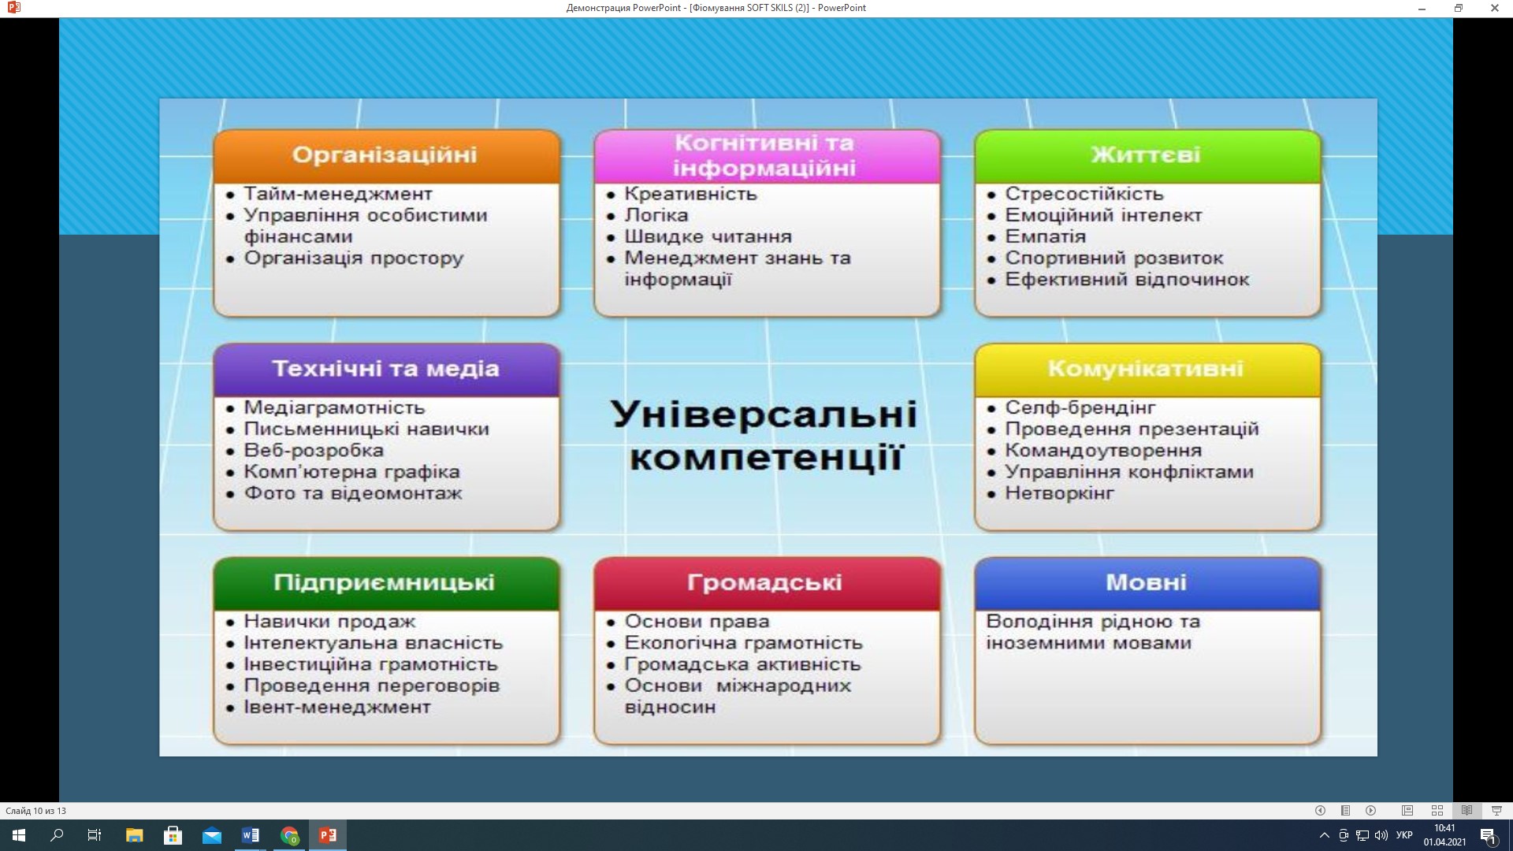Image resolution: width=1513 pixels, height=851 pixels.
Task: Click the 'Екологічна грамотність' bullet
Action: coord(744,643)
